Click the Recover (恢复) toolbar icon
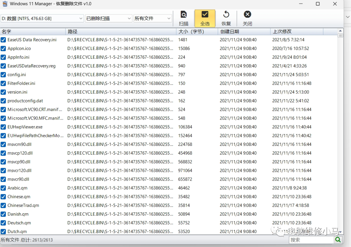Screen dimensions: 351x247 (x=226, y=18)
